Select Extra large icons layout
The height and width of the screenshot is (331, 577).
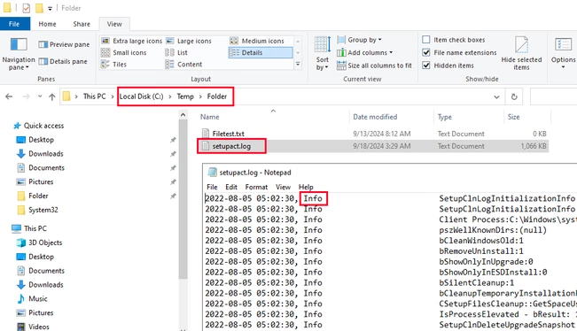click(132, 41)
